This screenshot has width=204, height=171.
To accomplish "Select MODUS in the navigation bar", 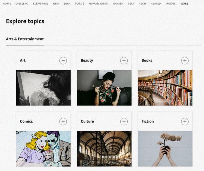I will click(170, 4).
